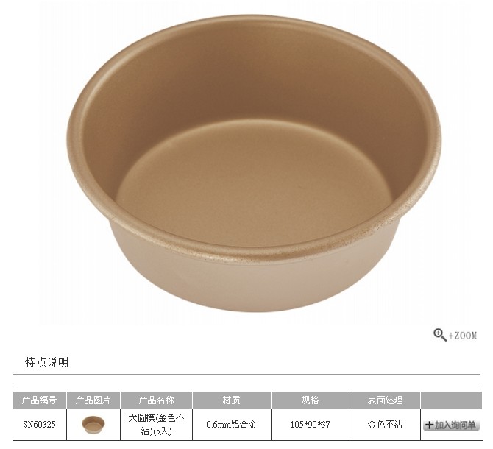Image resolution: width=493 pixels, height=449 pixels.
Task: Click the 表面处理 column header
Action: (385, 400)
